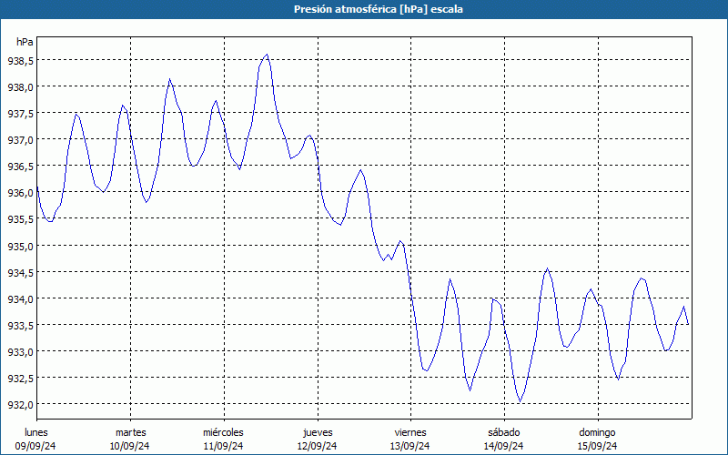Click the date 14/09/24

click(x=504, y=446)
